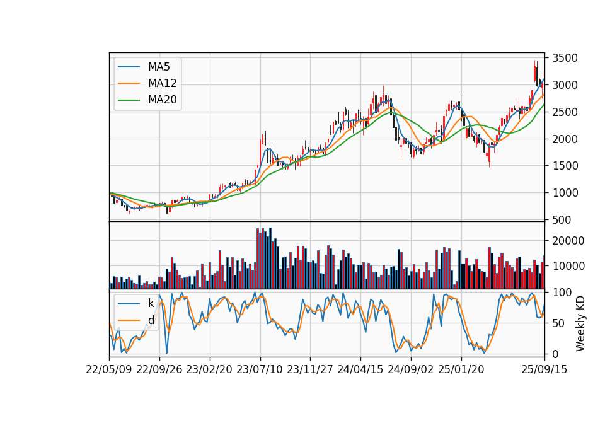Click the MA5 legend label
605x435 pixels.
click(x=159, y=67)
